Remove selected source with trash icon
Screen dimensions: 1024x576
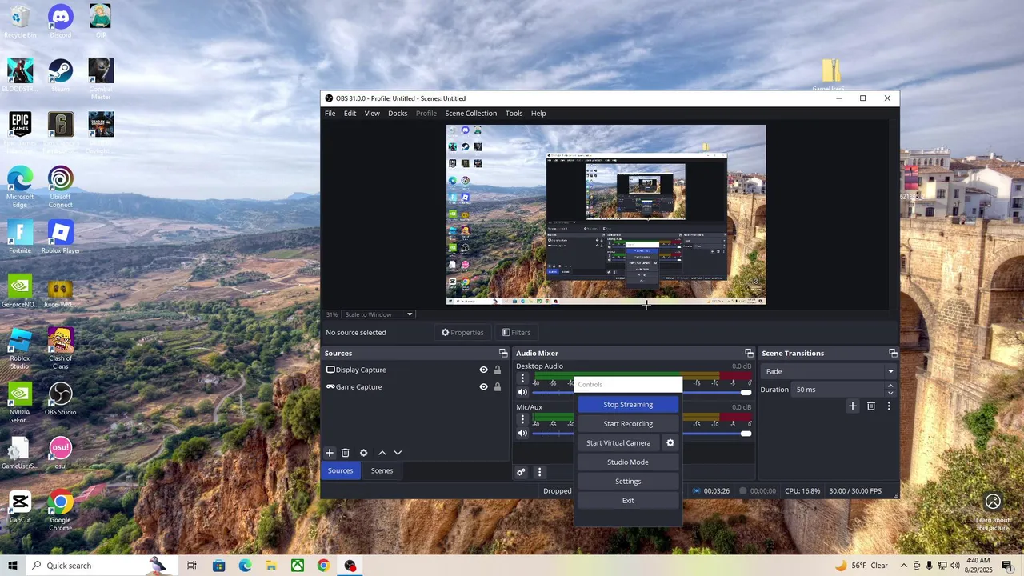[346, 453]
